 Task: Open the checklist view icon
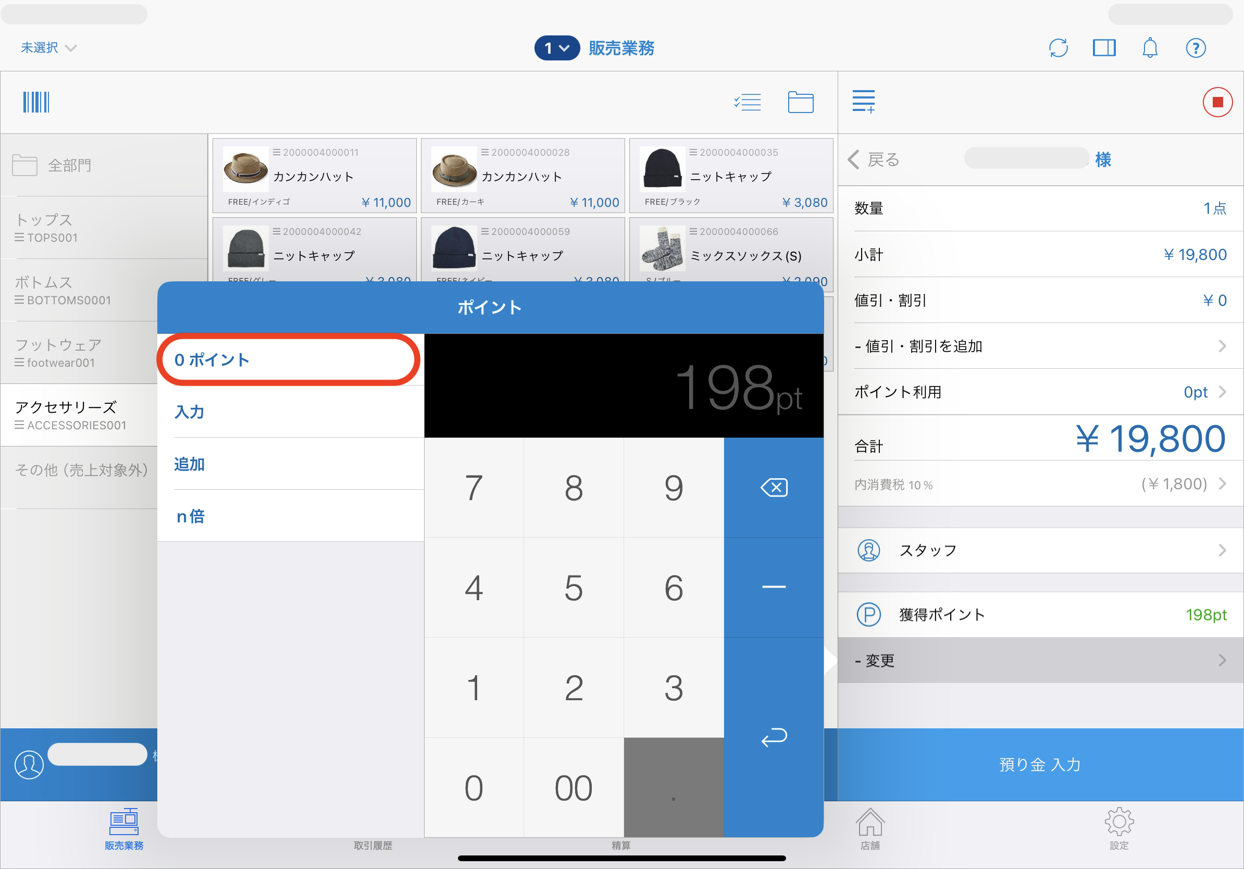tap(747, 102)
